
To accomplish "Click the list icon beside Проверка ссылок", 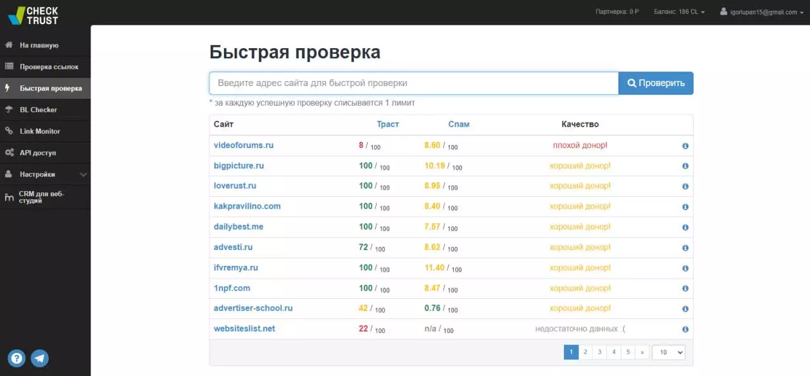I will [x=9, y=66].
